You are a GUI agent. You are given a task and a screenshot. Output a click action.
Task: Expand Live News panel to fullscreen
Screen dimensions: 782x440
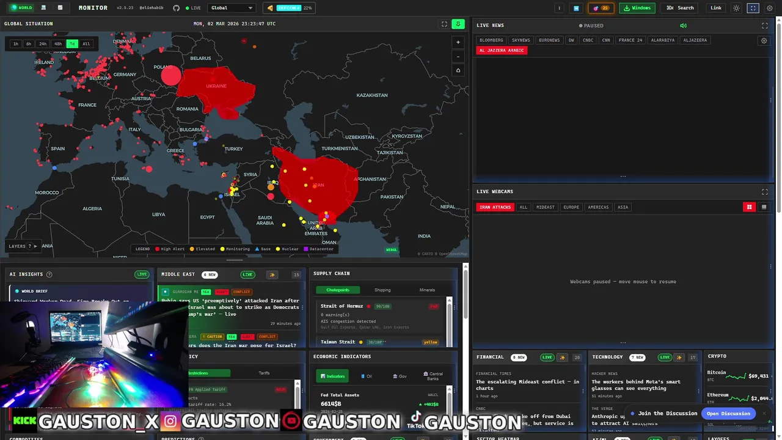(764, 26)
